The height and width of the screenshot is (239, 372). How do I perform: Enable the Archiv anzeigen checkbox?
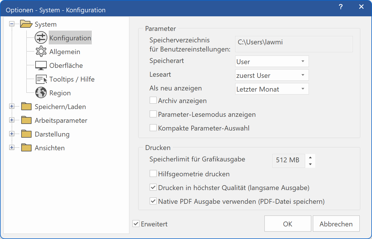pos(153,100)
